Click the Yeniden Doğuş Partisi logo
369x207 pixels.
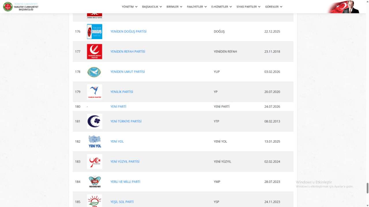click(95, 31)
